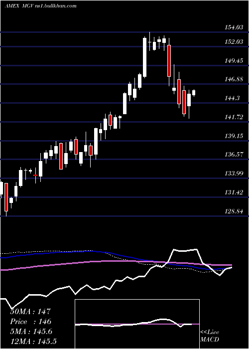Viewport: 249px width, 349px height.
Task: Click the 144.3 price axis label
Action: pos(232,98)
